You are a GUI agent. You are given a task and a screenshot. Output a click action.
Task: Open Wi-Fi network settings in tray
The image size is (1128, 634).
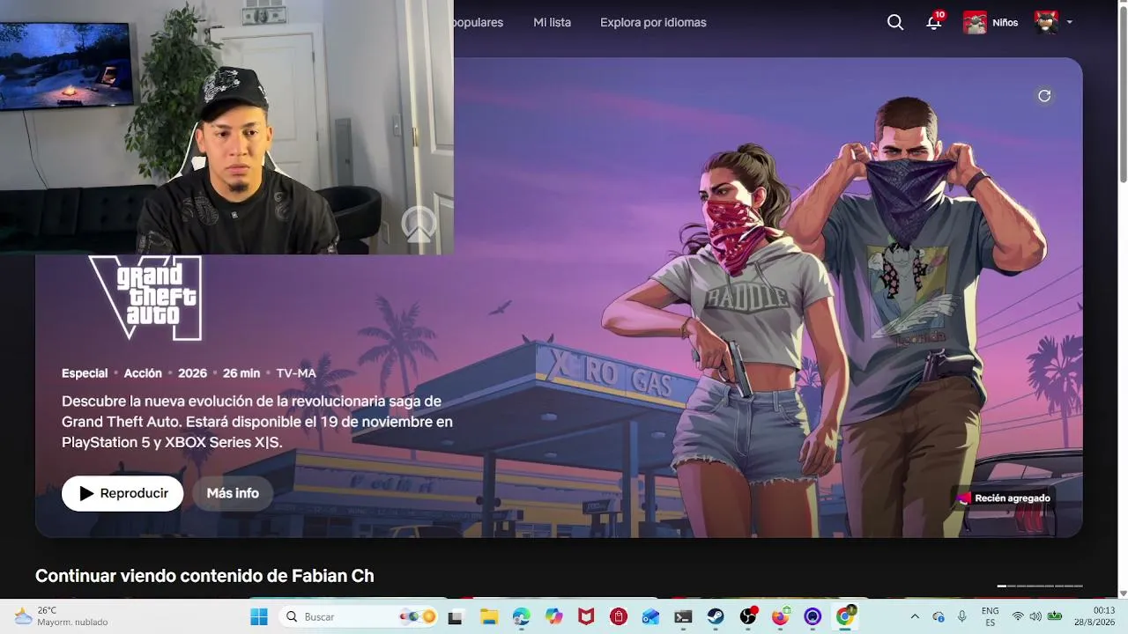[x=1018, y=616]
